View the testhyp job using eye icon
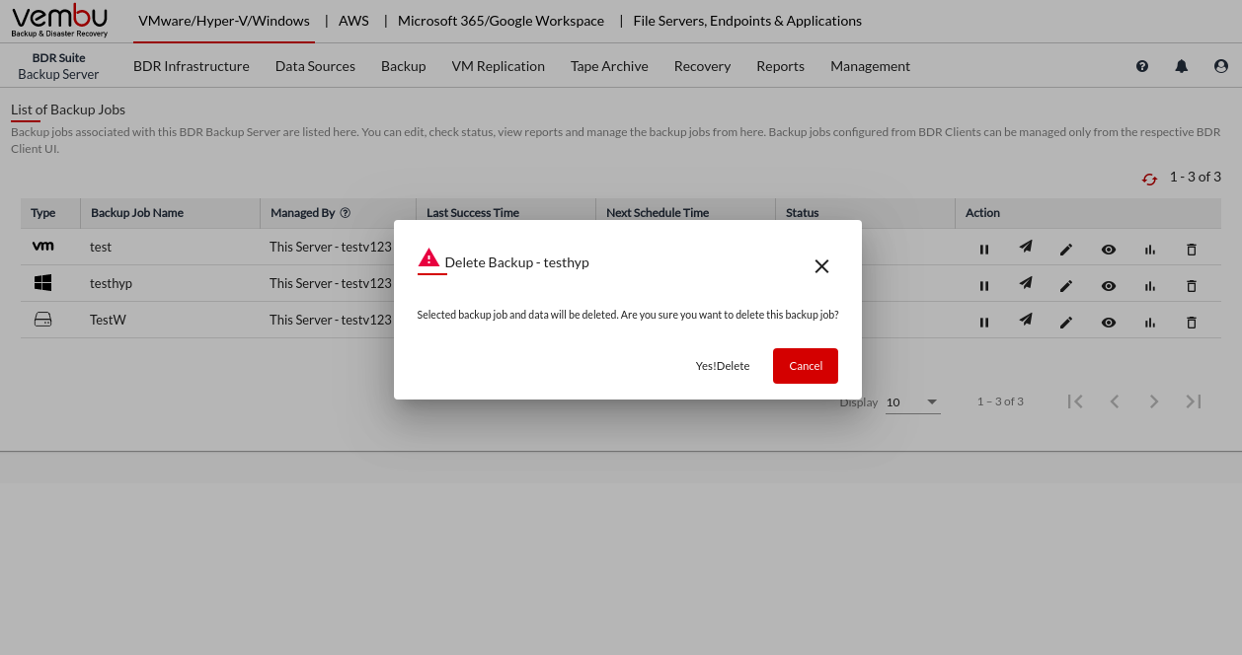The width and height of the screenshot is (1242, 655). 1109,286
